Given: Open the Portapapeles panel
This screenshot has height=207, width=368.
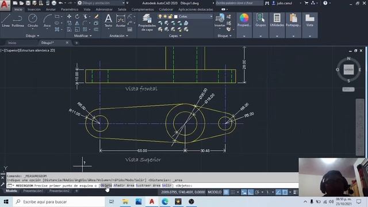Looking at the screenshot, I should tap(293, 20).
